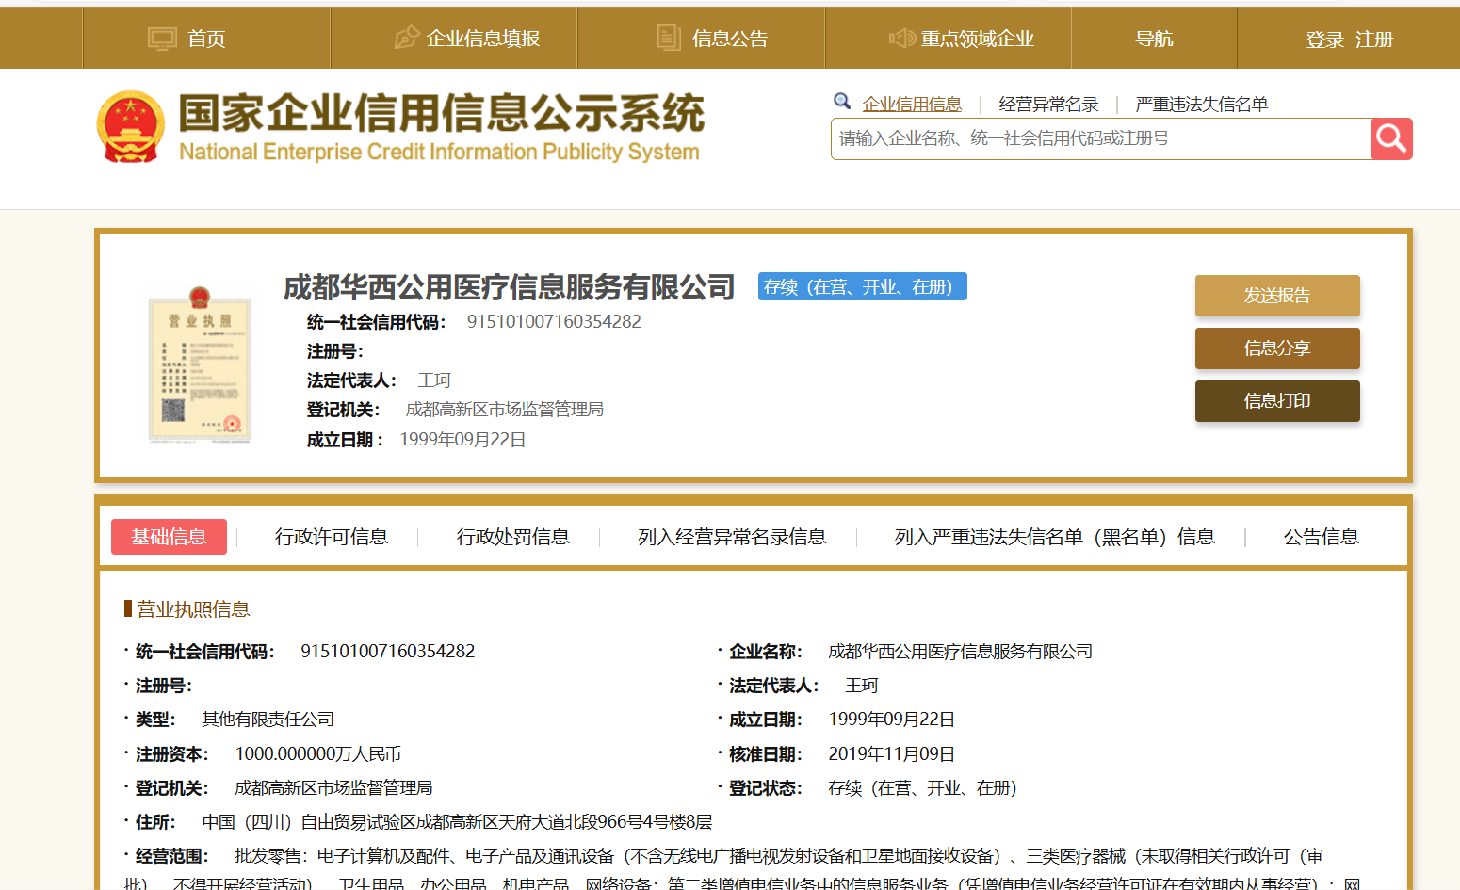Click the document icon for 信息公告
The height and width of the screenshot is (890, 1460).
coord(669,38)
